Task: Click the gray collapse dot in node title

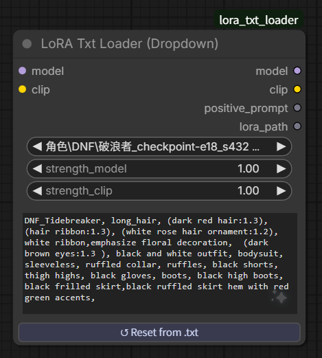Action: [x=27, y=44]
